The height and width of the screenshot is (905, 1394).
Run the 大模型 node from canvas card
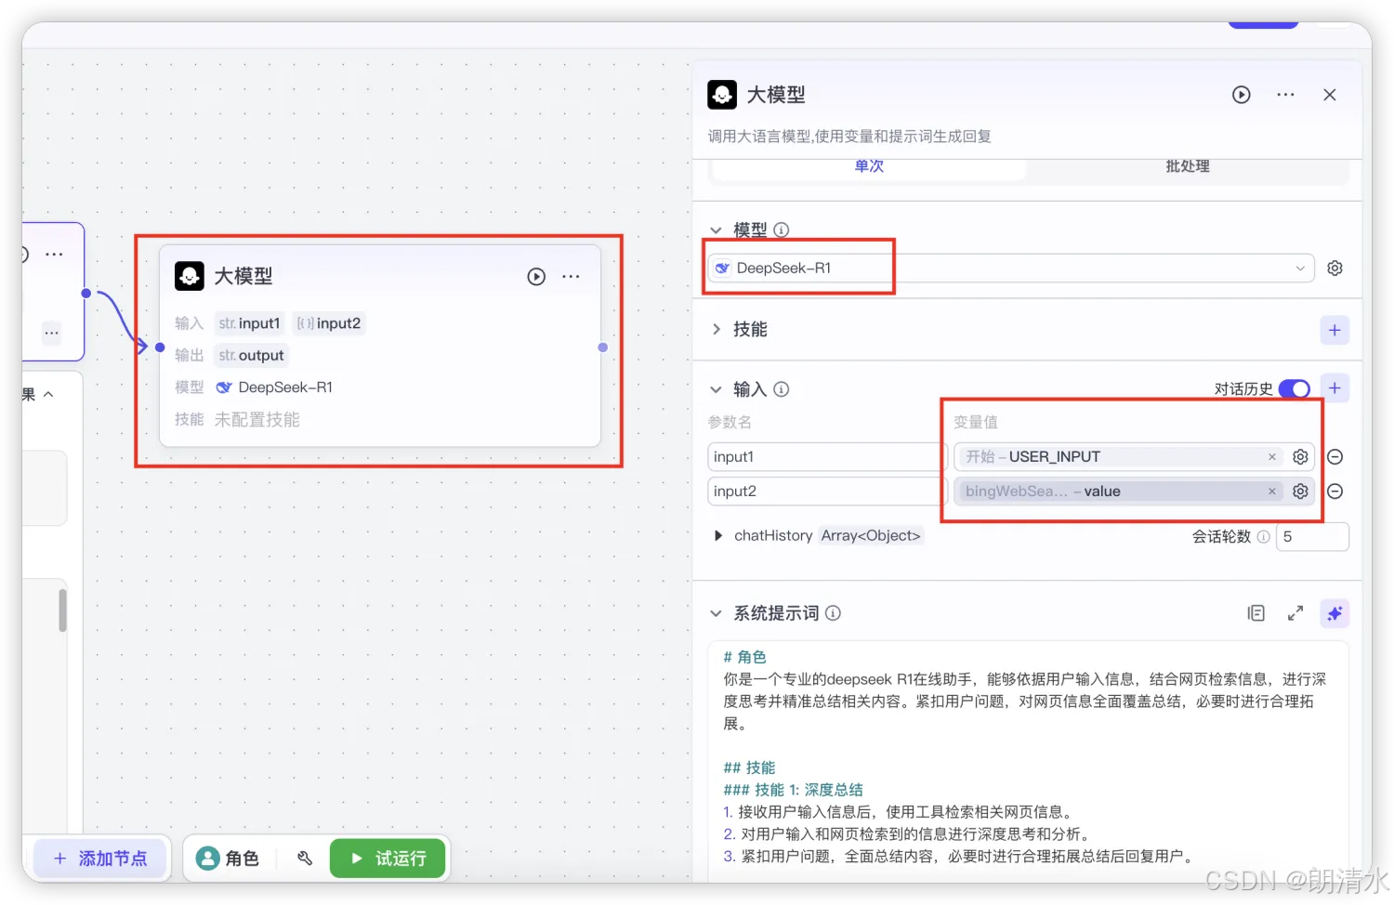[536, 277]
